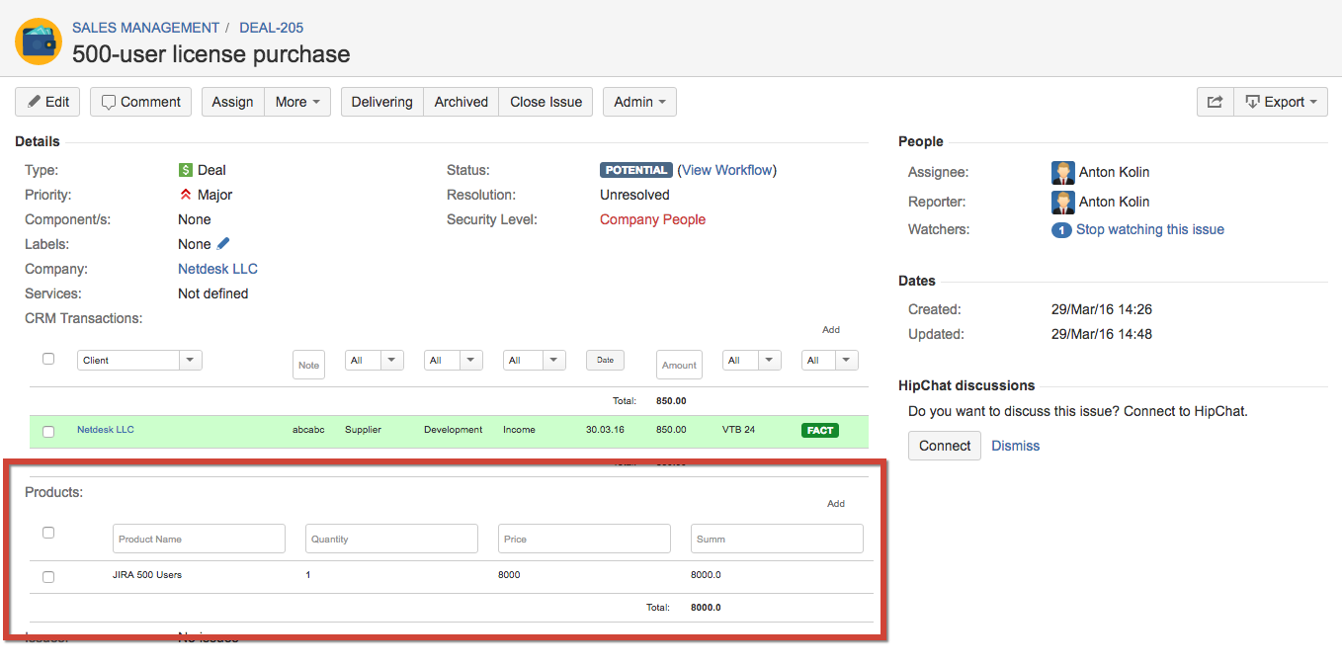Click the green Deal type icon

tap(186, 170)
